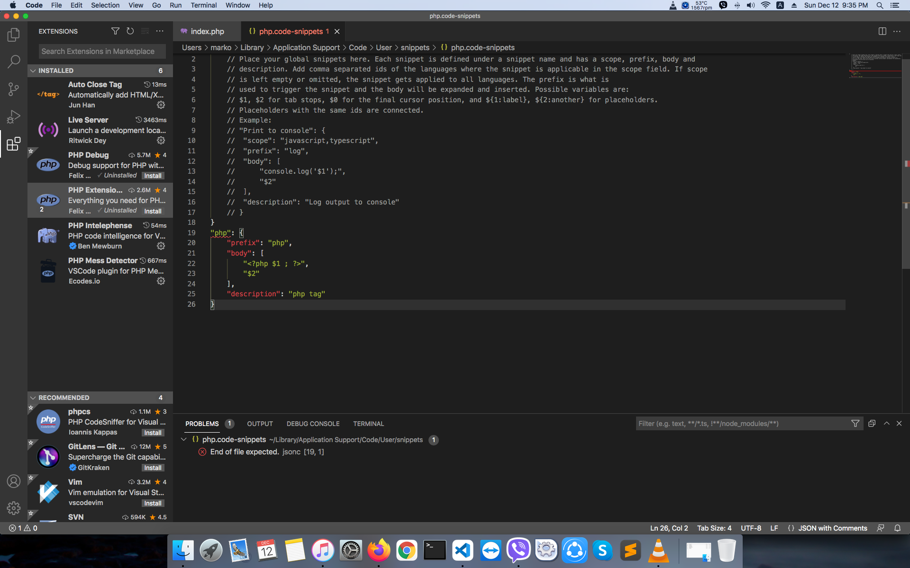Click the refresh icon in Extensions panel
This screenshot has width=910, height=568.
click(x=130, y=31)
